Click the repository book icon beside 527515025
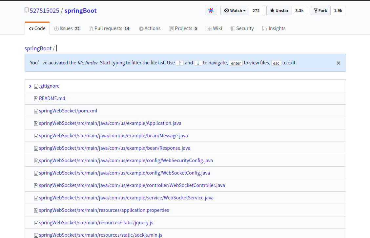Image resolution: width=370 pixels, height=238 pixels. click(x=27, y=10)
